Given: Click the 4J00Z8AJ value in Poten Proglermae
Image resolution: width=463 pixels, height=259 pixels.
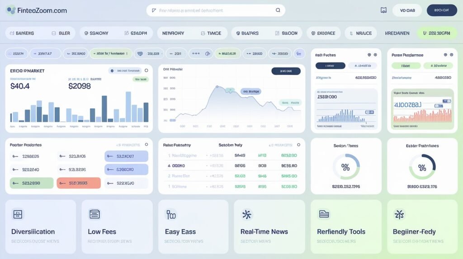Looking at the screenshot, I should (407, 105).
